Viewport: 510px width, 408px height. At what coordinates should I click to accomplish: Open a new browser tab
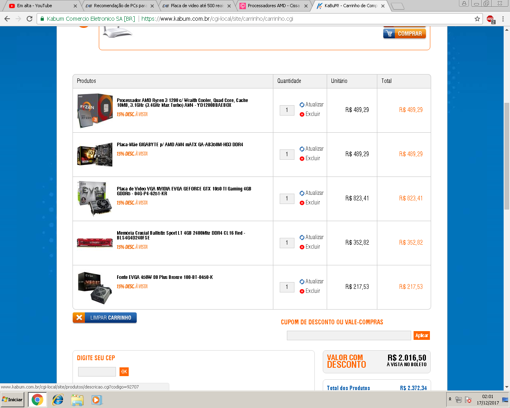coord(398,6)
